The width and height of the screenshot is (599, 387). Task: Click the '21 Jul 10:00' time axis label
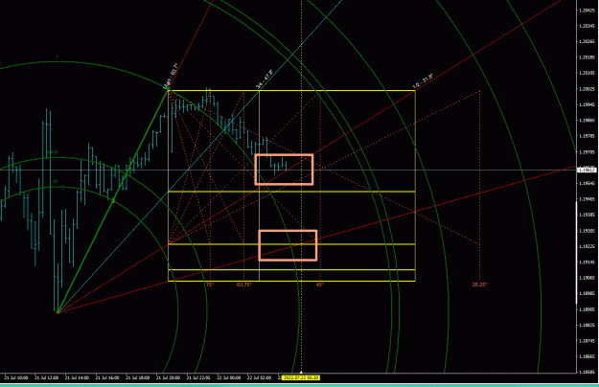(x=17, y=377)
